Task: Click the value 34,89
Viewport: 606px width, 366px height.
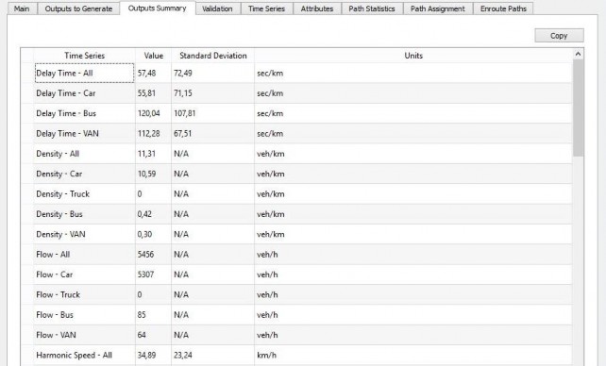Action: [146, 355]
